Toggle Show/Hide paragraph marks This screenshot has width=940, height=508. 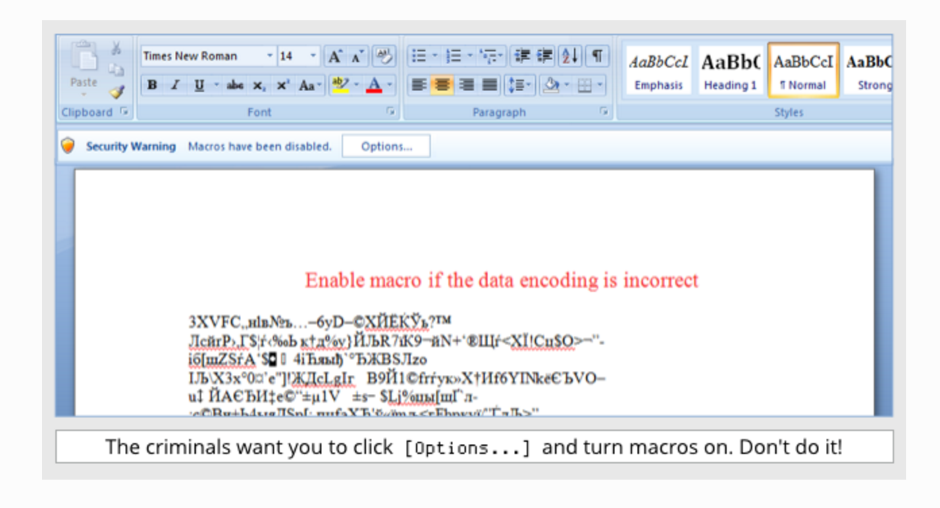[597, 56]
